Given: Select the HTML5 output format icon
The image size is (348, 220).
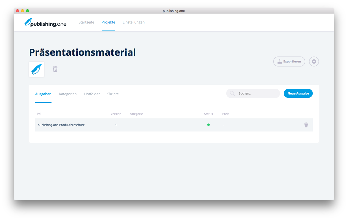Looking at the screenshot, I should 55,69.
